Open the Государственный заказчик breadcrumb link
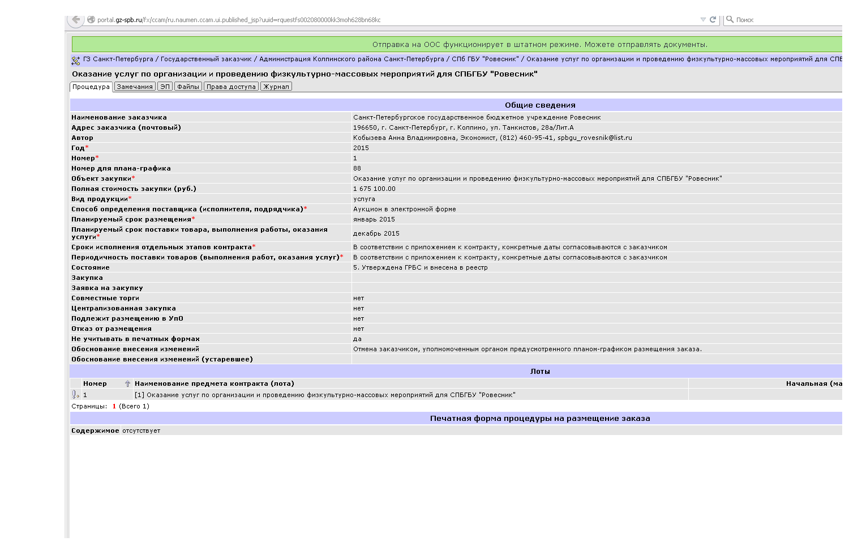 206,59
